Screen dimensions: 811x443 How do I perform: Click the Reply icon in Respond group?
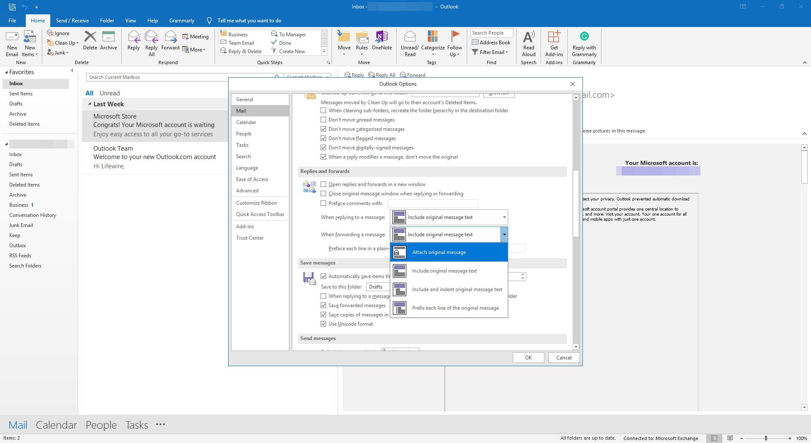pyautogui.click(x=133, y=41)
